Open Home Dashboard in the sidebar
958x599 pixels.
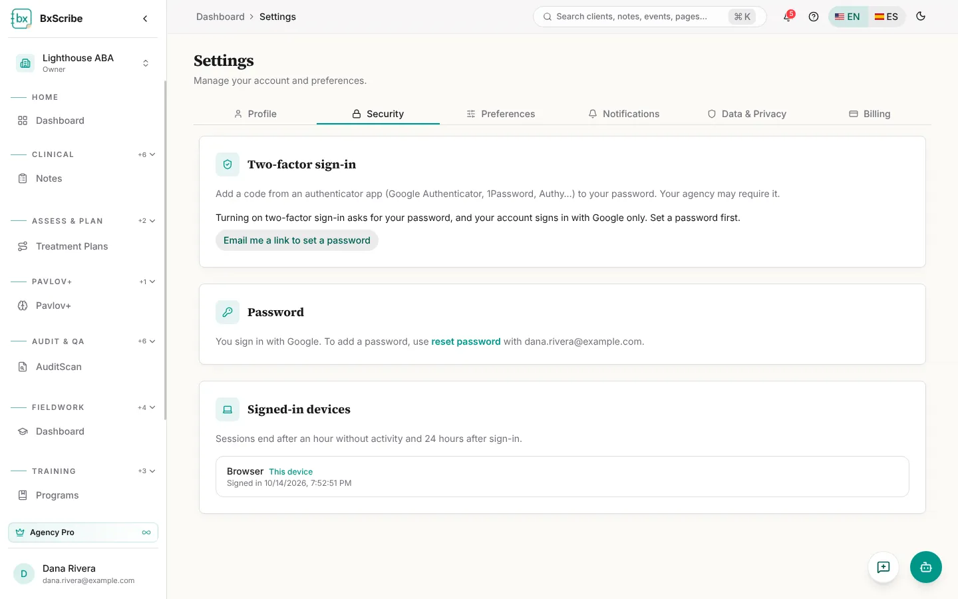83,120
